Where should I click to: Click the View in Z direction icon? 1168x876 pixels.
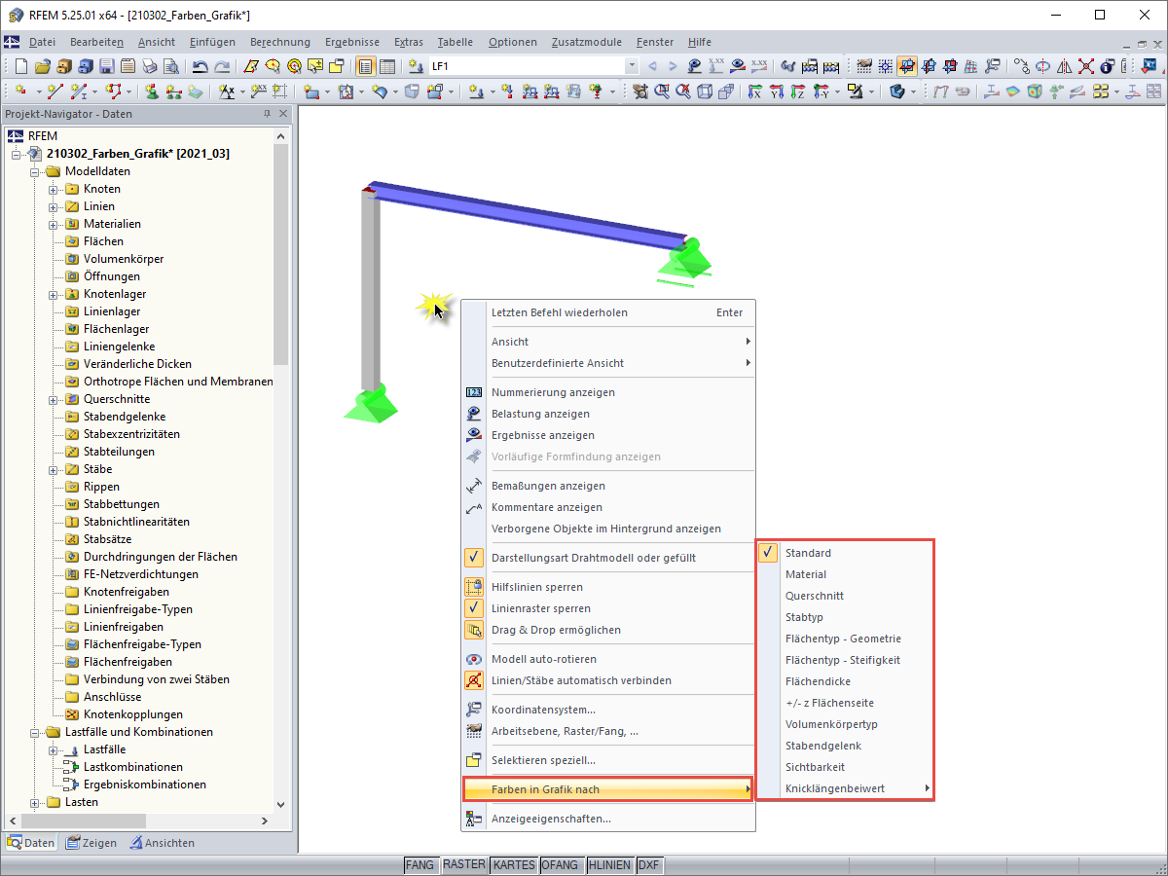pos(798,91)
